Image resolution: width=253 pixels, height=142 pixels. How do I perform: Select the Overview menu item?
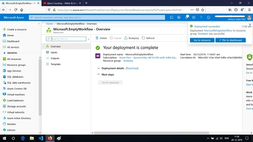[x=66, y=46]
